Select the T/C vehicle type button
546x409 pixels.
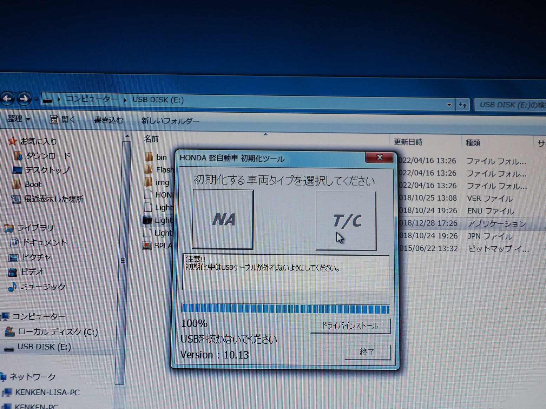point(346,221)
